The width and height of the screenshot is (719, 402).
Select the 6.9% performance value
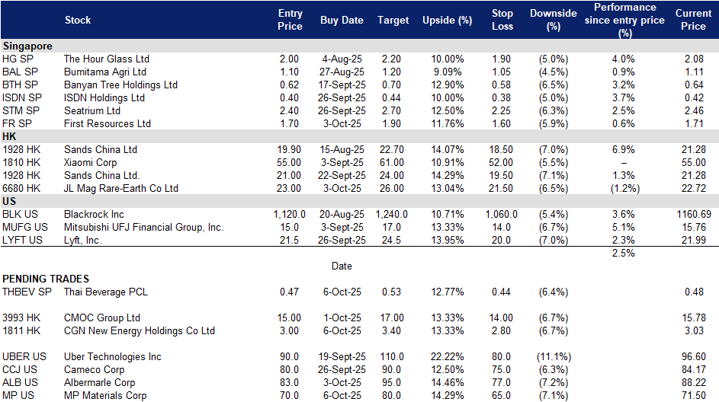point(623,150)
